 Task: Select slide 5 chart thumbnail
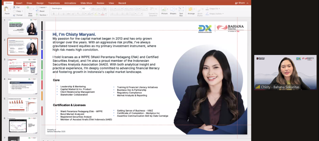[x=23, y=105]
